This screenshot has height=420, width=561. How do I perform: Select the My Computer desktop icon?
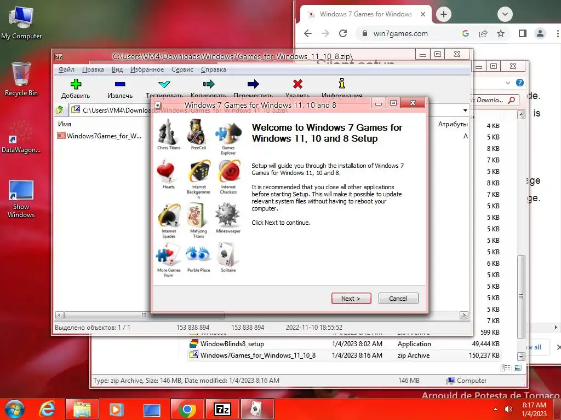(21, 22)
